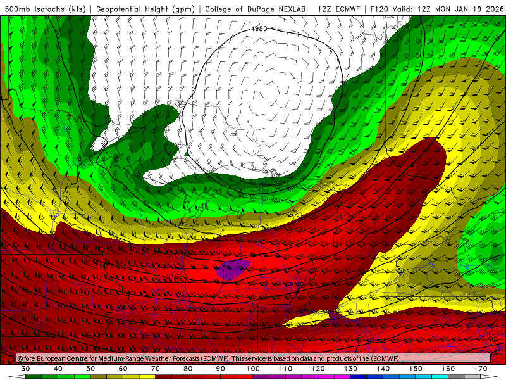Select the "College of DuPage NEXLAB" header text

pos(256,9)
